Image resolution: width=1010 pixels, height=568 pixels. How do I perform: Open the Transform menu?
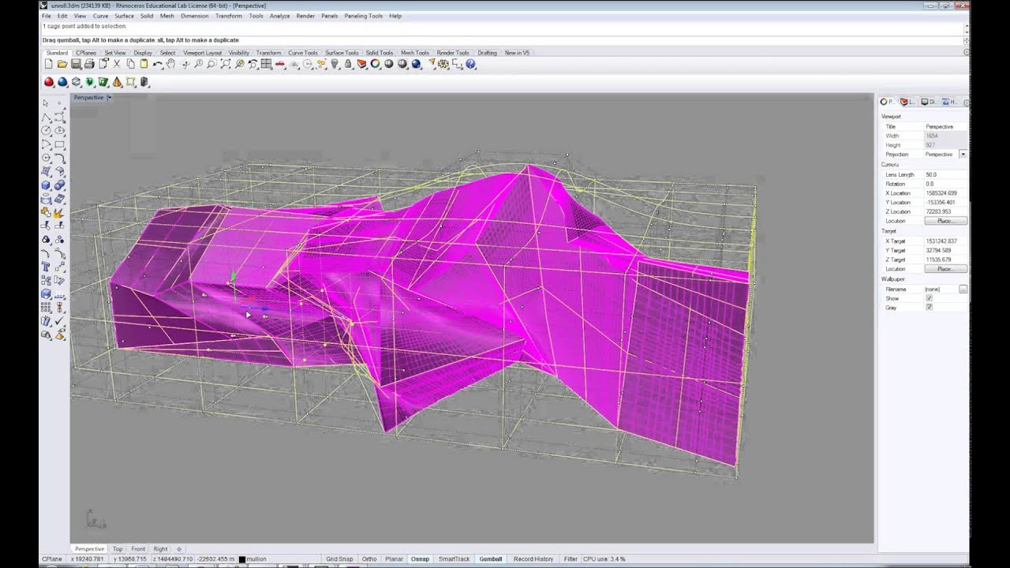point(229,16)
